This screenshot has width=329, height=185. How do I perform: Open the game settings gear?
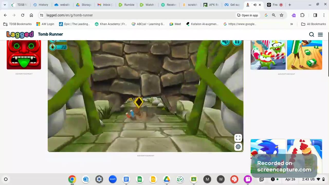click(x=238, y=147)
